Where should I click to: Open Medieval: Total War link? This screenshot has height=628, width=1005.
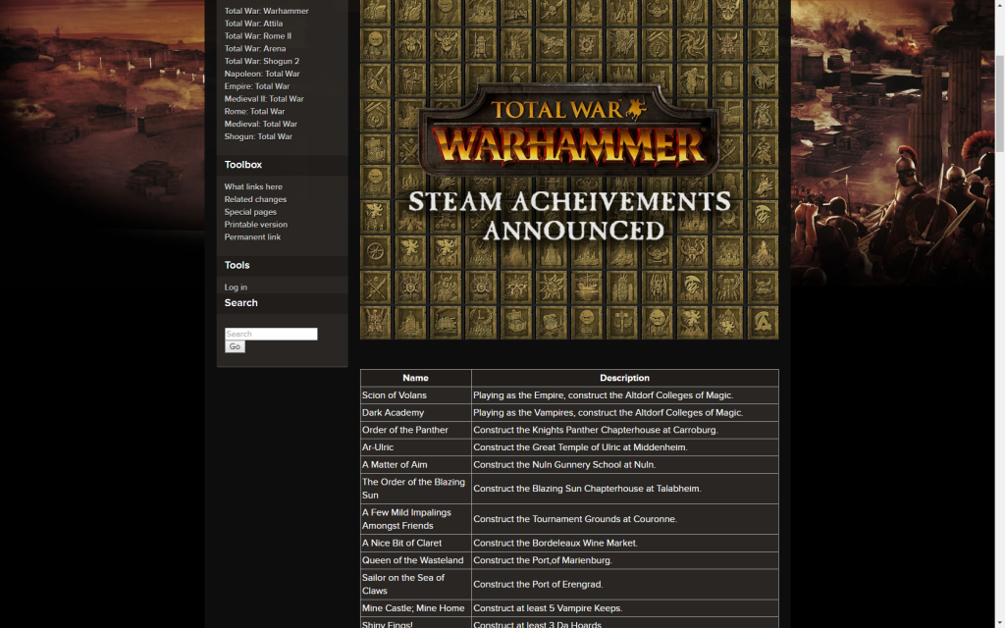[260, 124]
